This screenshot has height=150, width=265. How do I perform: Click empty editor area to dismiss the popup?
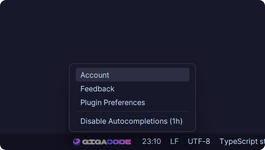tap(132, 30)
